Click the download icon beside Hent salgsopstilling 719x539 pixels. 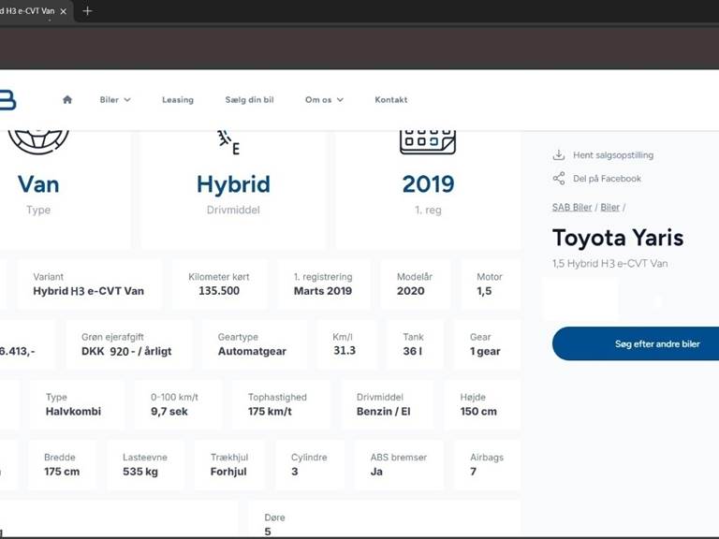coord(559,155)
